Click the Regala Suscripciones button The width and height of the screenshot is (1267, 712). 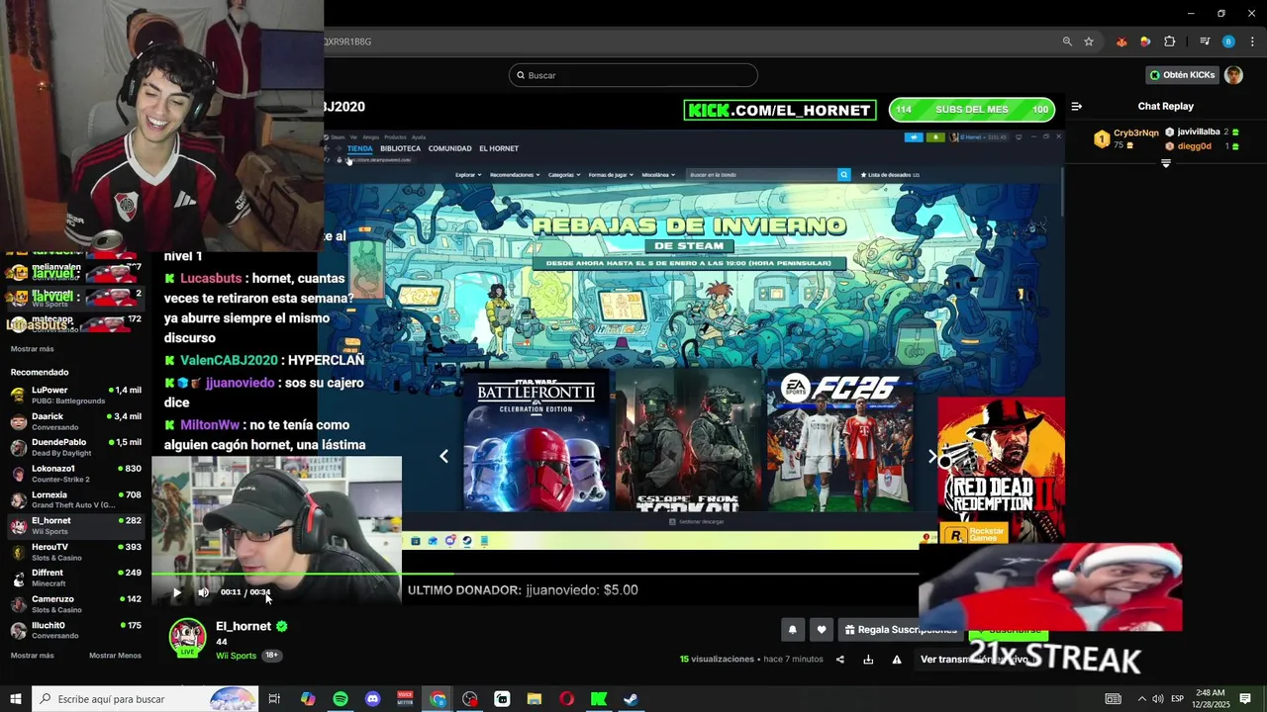click(901, 629)
